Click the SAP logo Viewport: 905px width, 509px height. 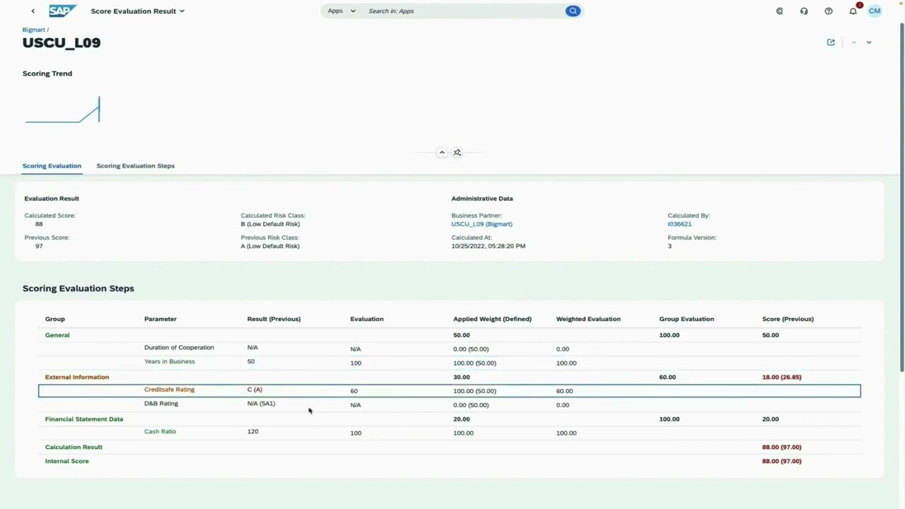tap(62, 11)
